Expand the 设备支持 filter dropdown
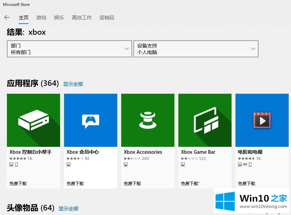The width and height of the screenshot is (291, 215). click(x=196, y=49)
